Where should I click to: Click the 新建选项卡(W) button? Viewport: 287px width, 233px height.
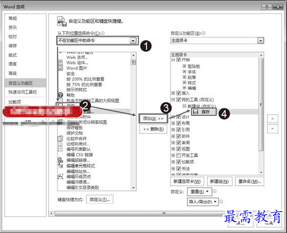pyautogui.click(x=187, y=182)
